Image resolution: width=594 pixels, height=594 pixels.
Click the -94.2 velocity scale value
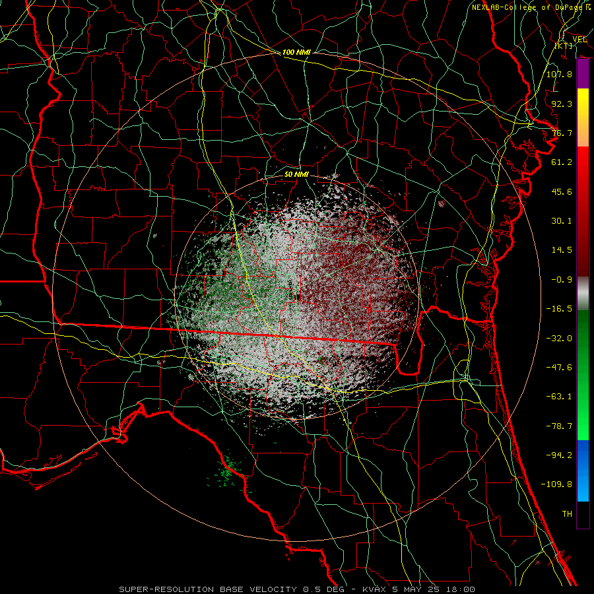pos(559,455)
